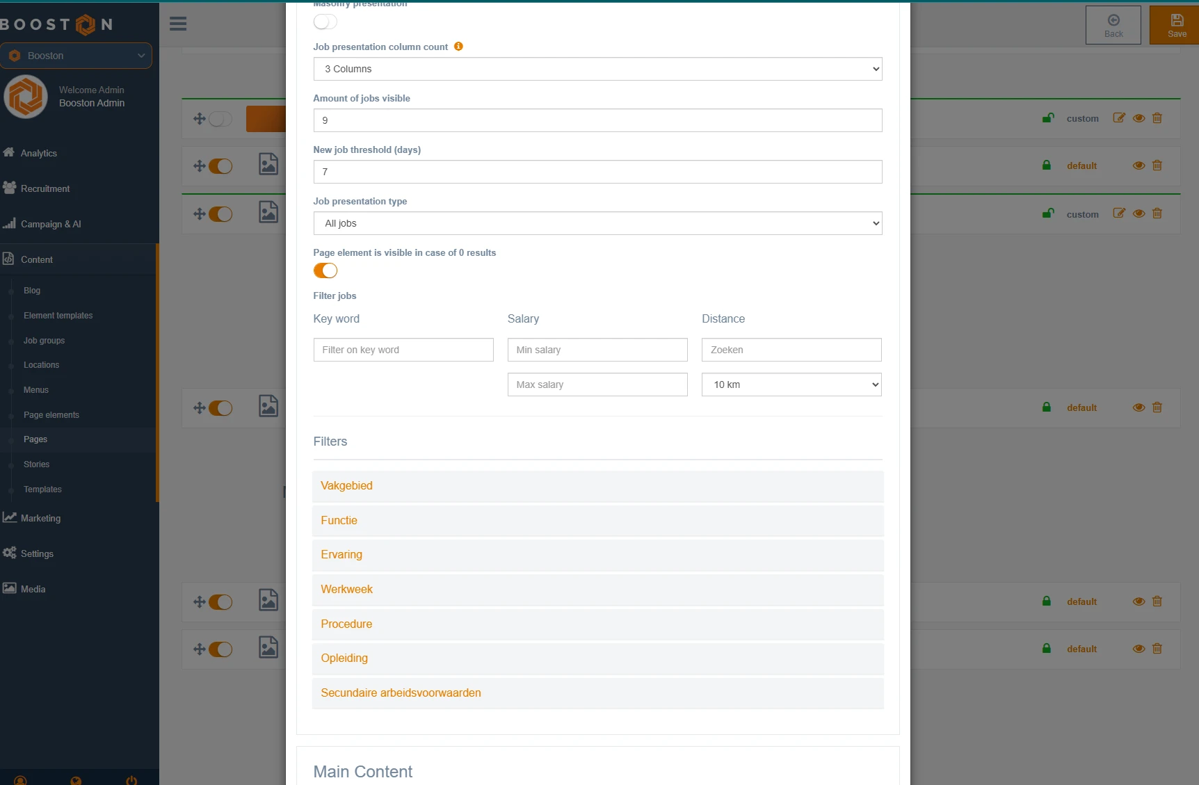Focus the Amount of jobs visible field
Image resolution: width=1199 pixels, height=785 pixels.
point(597,120)
